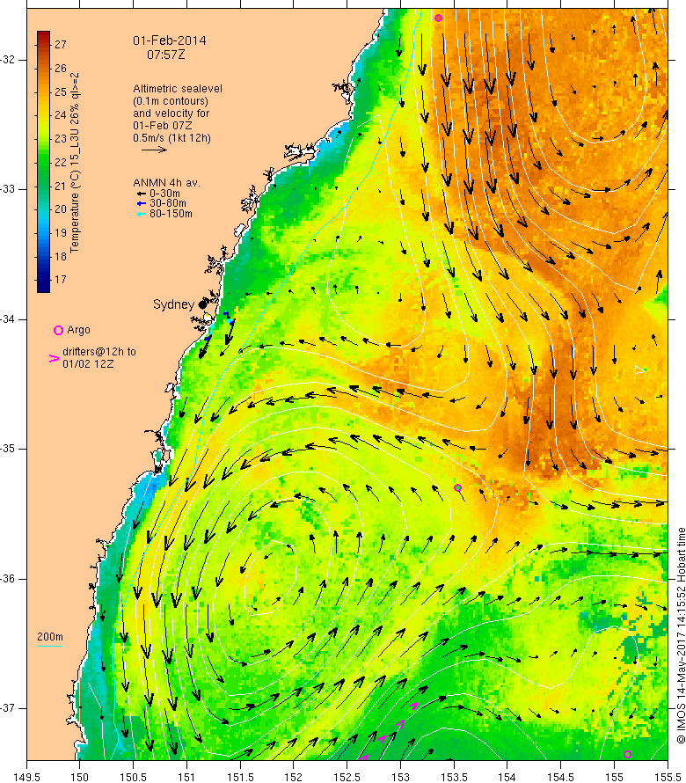Viewport: 686px width, 783px height.
Task: Click the -34 latitude axis label
Action: click(x=8, y=319)
